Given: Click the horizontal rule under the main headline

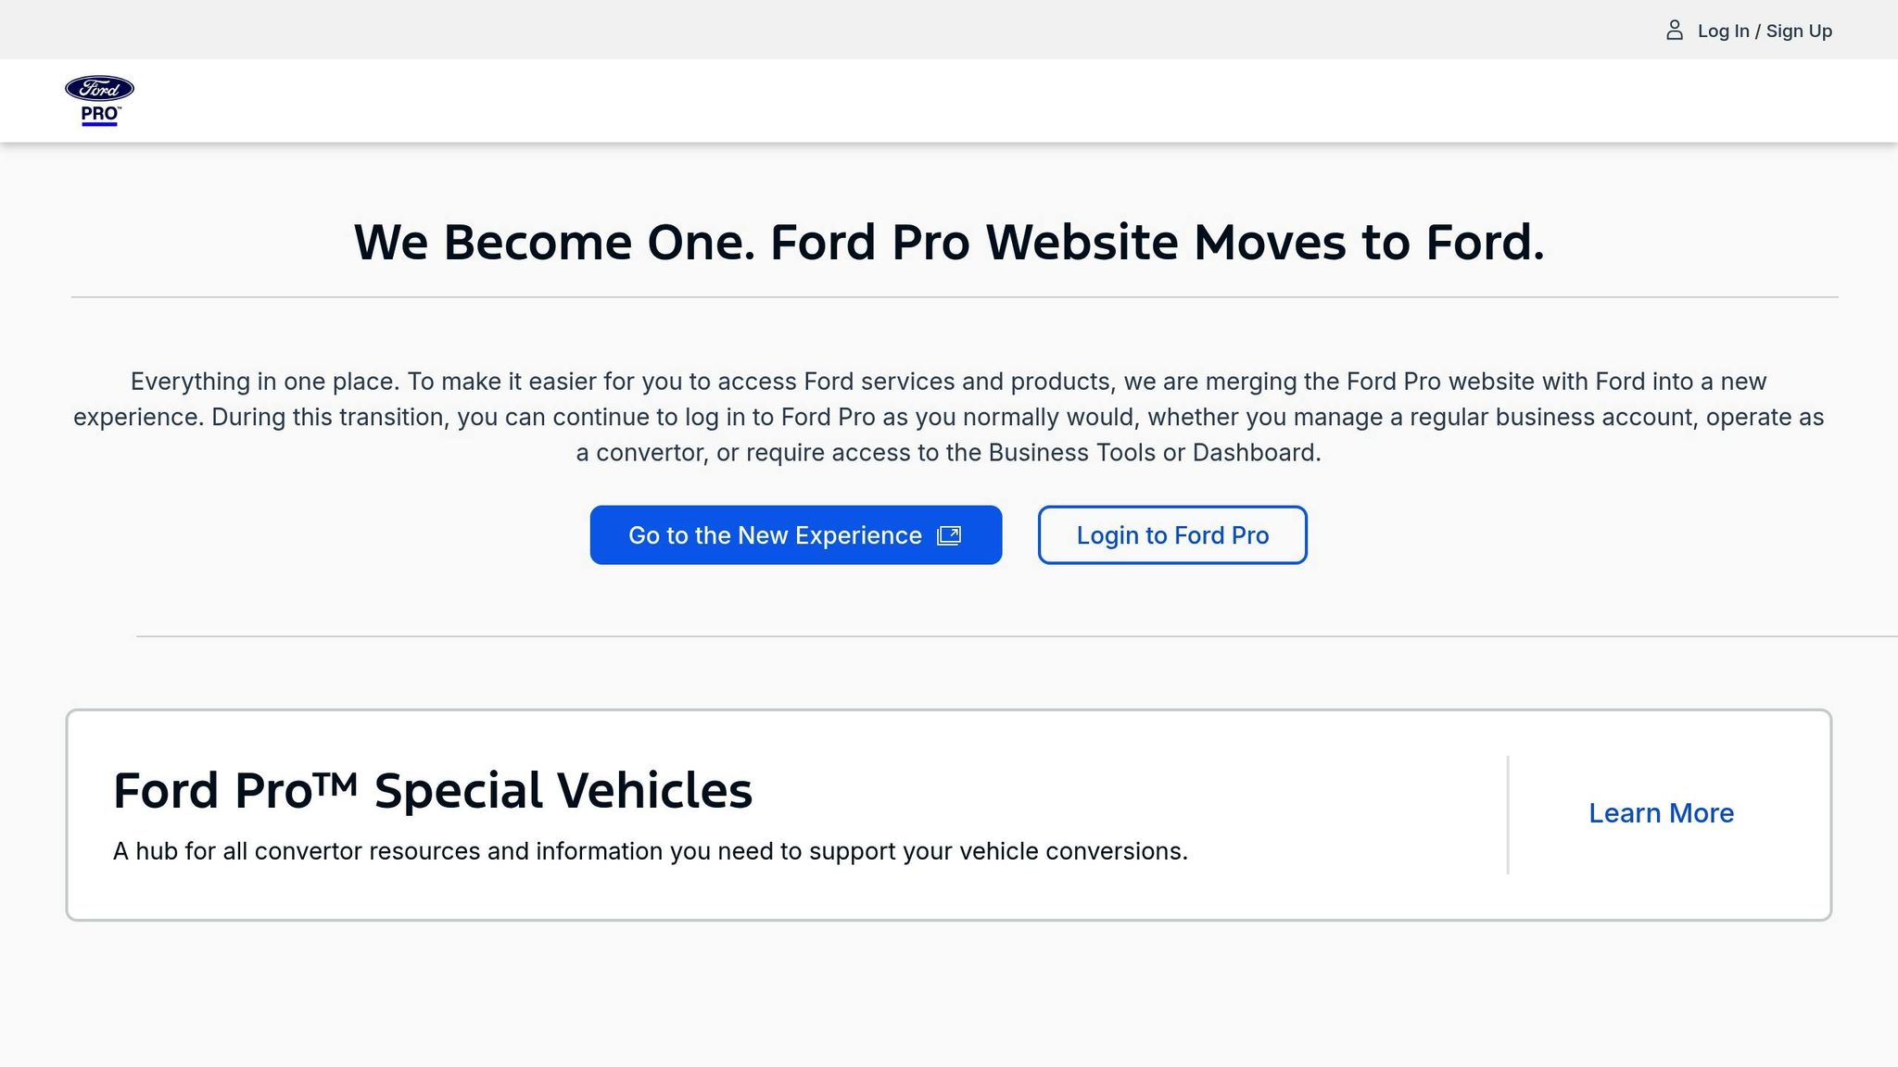Looking at the screenshot, I should tap(955, 297).
